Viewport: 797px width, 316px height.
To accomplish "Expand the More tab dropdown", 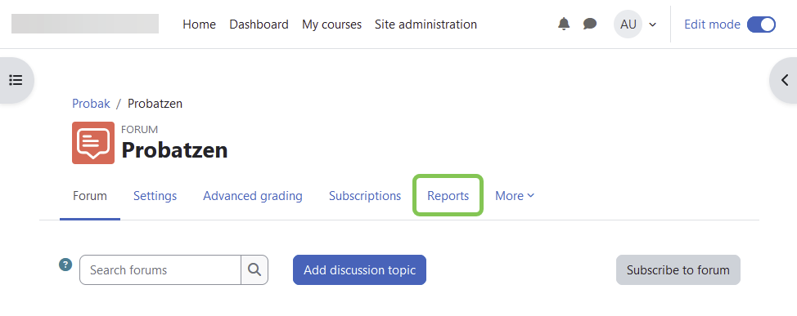I will point(515,196).
